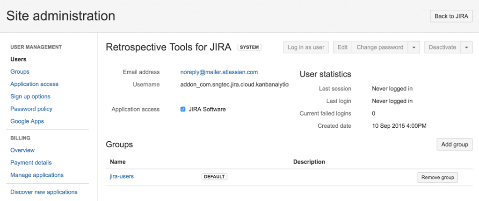Viewport: 479px width, 201px height.
Task: Click the Last session Never logged in value
Action: (x=392, y=89)
